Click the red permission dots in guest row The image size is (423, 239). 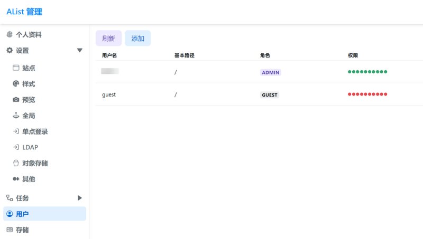[x=367, y=94]
